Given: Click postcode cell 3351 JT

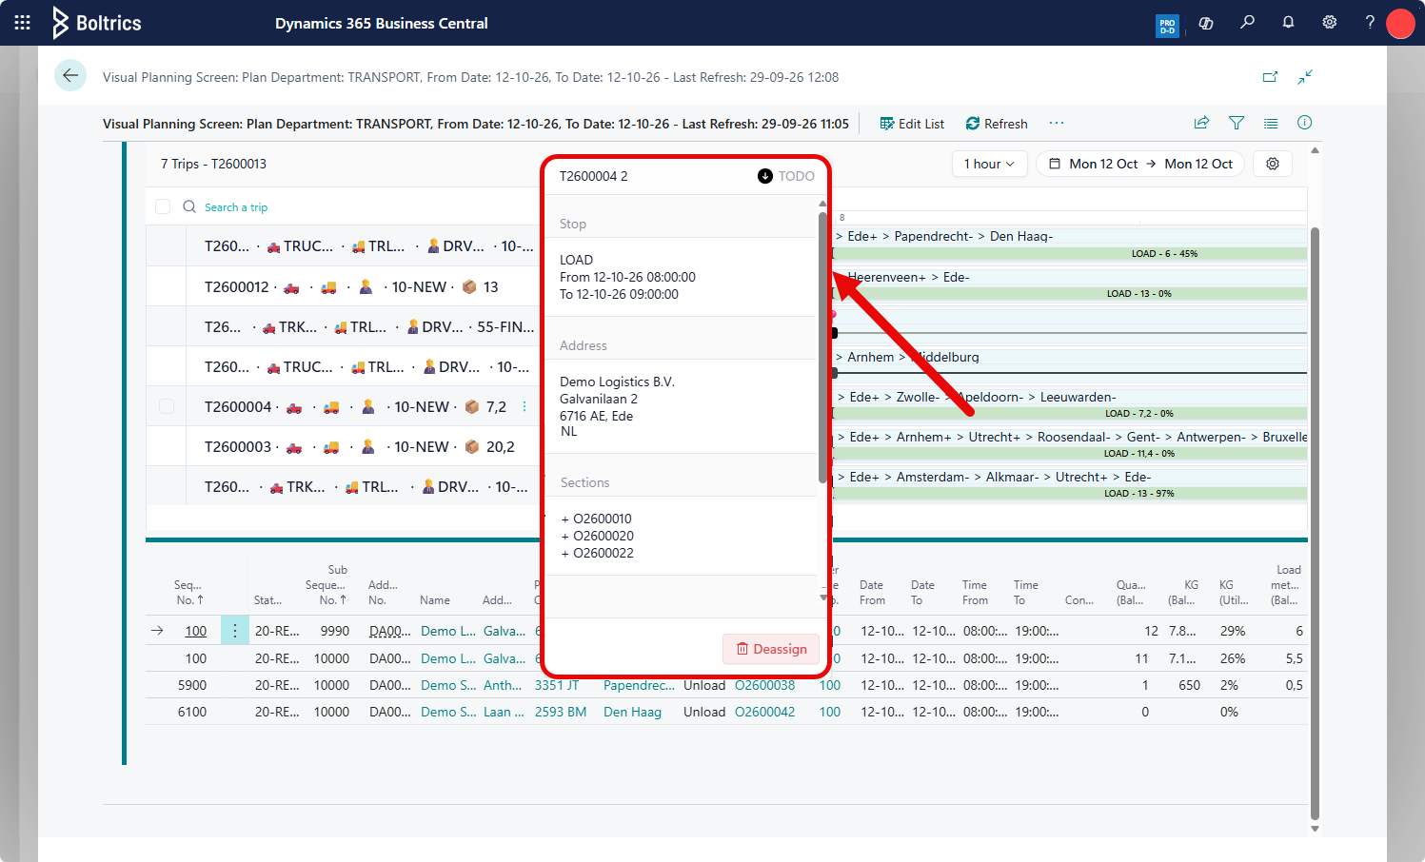Looking at the screenshot, I should 556,685.
